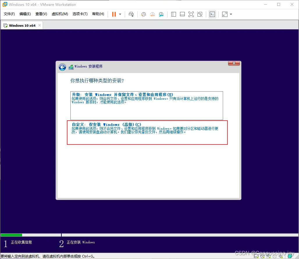Send Ctrl+Alt+Del to the virtual machine
The height and width of the screenshot is (259, 299).
point(131,14)
